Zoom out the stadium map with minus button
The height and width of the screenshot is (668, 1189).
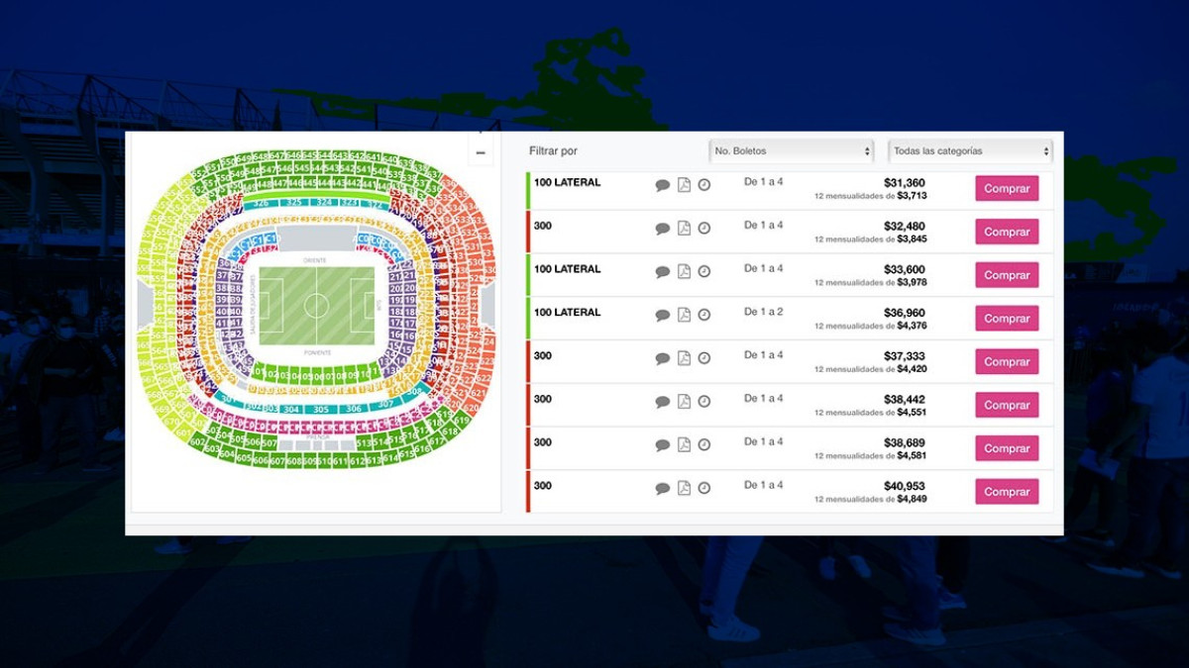coord(481,152)
